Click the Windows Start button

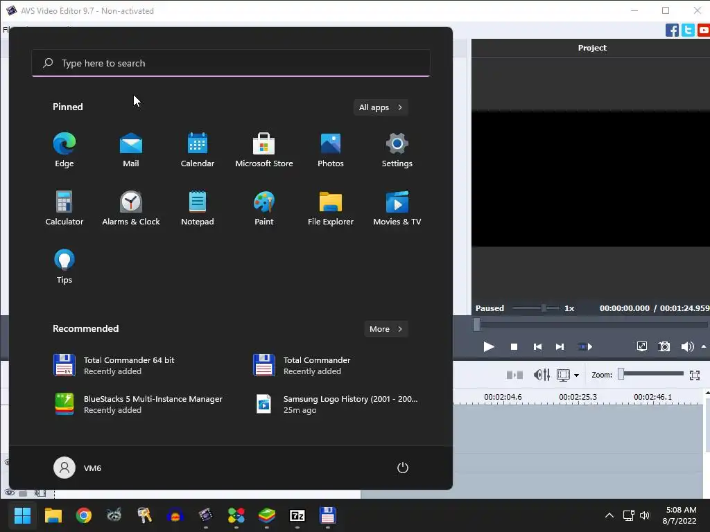22,515
